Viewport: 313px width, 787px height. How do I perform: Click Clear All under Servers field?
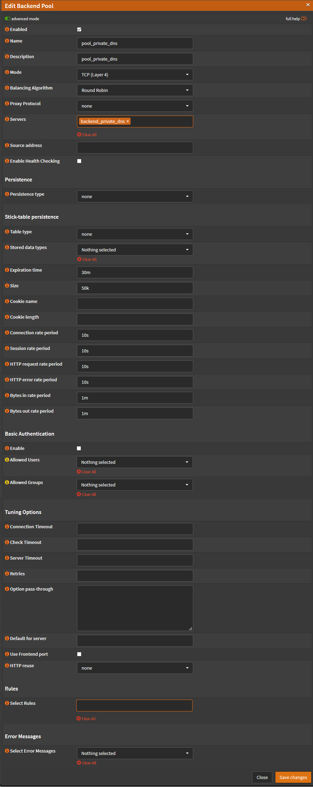87,135
